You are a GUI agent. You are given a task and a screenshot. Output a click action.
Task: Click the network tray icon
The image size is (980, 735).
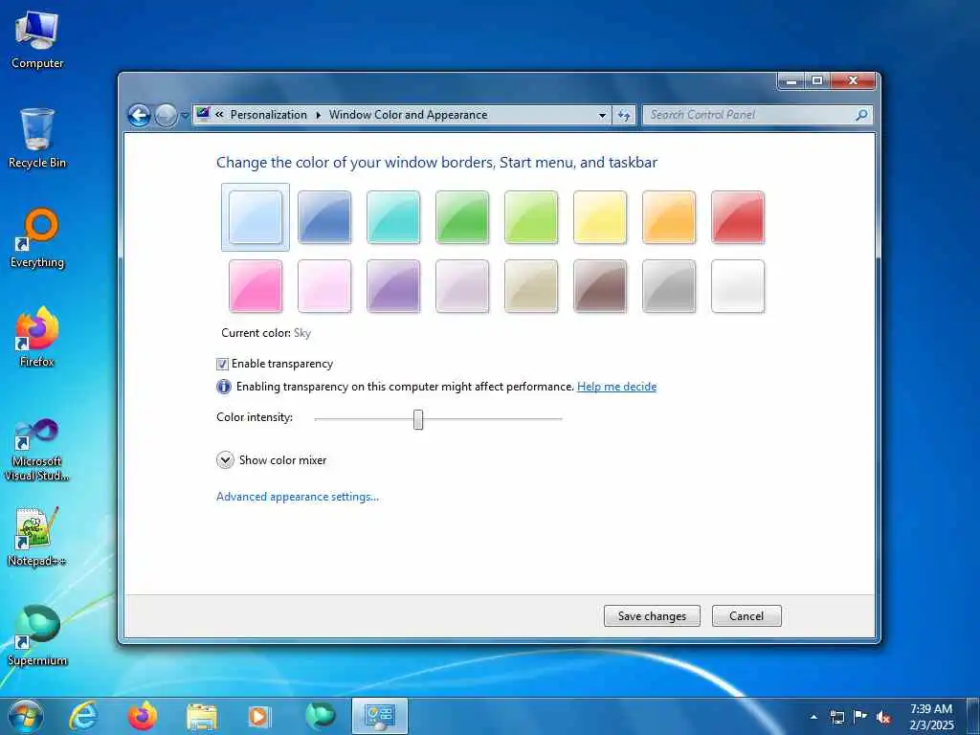pos(836,717)
